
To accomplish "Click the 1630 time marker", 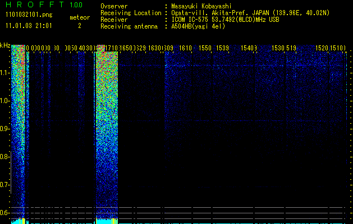I will 155,48.
